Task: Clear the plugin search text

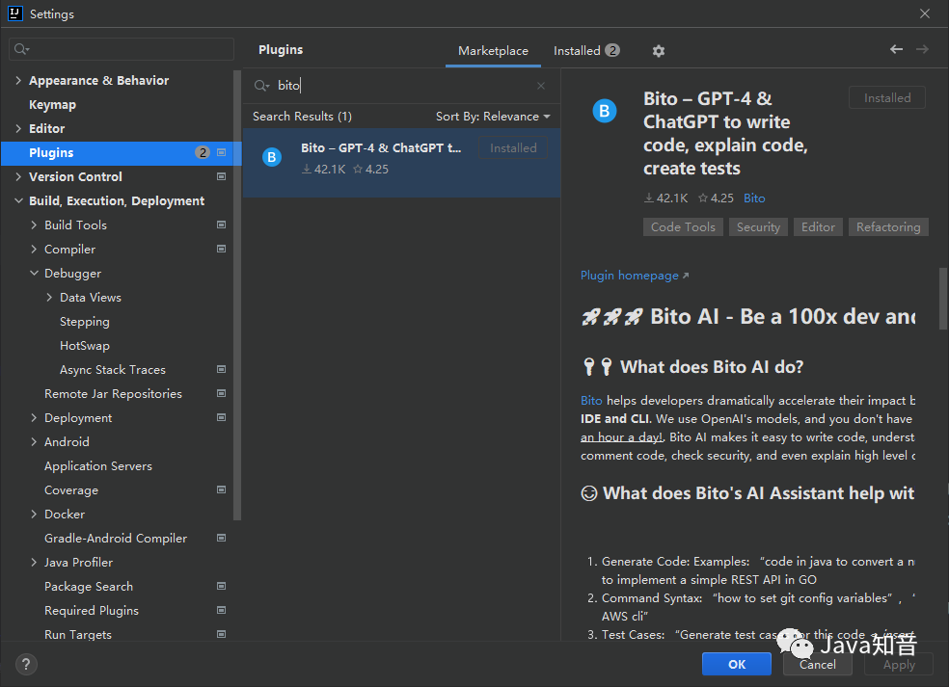Action: (x=541, y=86)
